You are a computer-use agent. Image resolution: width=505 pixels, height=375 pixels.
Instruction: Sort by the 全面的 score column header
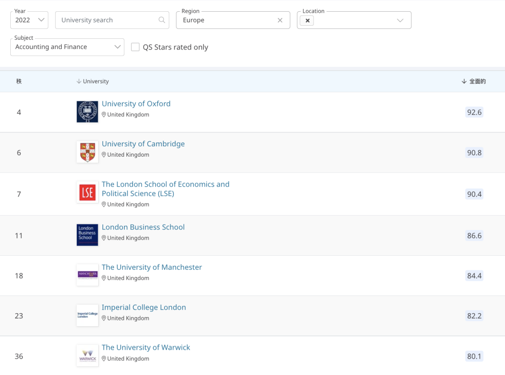coord(474,81)
